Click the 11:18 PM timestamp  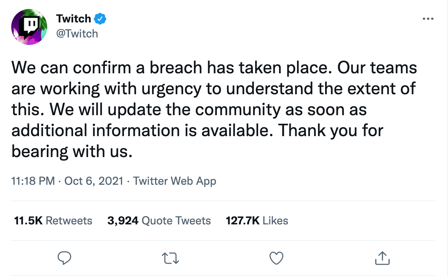point(33,181)
